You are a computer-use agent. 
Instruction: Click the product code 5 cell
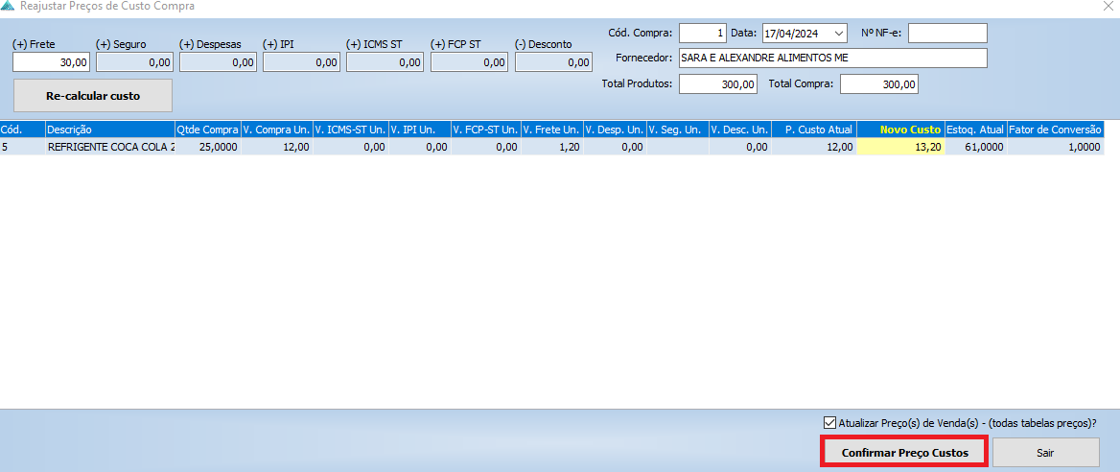click(22, 147)
